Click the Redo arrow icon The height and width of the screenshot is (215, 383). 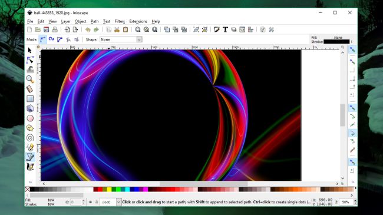coord(96,29)
